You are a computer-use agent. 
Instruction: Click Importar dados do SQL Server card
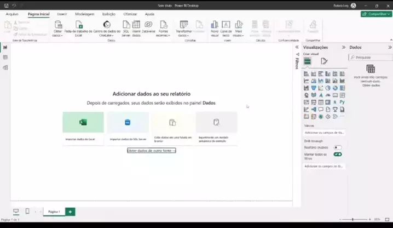(128, 128)
